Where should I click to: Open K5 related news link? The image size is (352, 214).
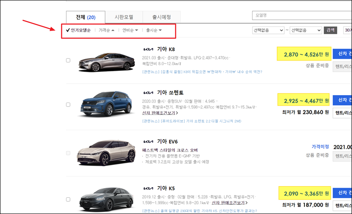(x=199, y=211)
